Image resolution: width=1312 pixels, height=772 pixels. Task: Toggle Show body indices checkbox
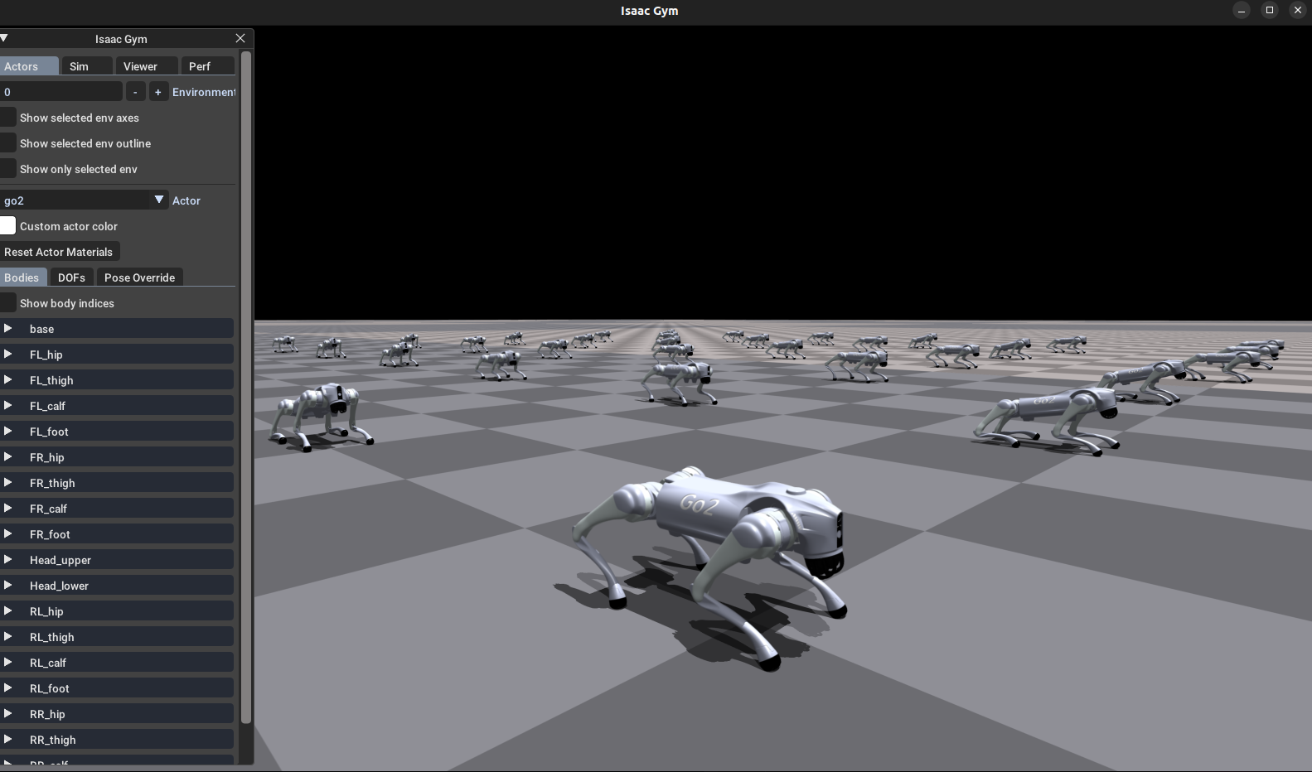pyautogui.click(x=7, y=303)
